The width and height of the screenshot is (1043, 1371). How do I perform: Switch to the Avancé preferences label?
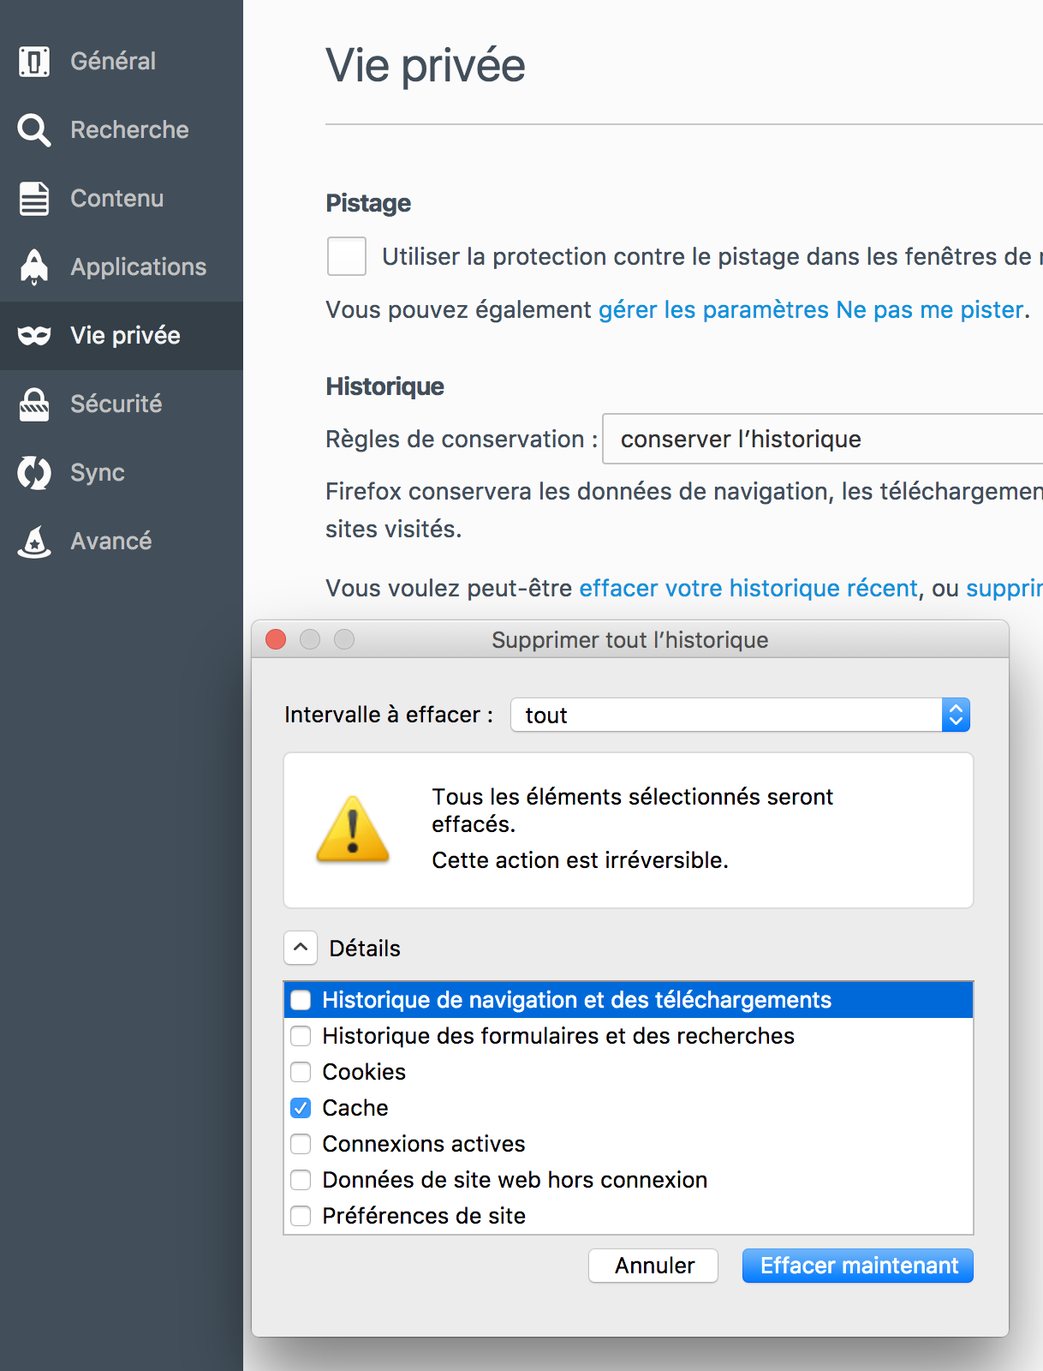(111, 541)
